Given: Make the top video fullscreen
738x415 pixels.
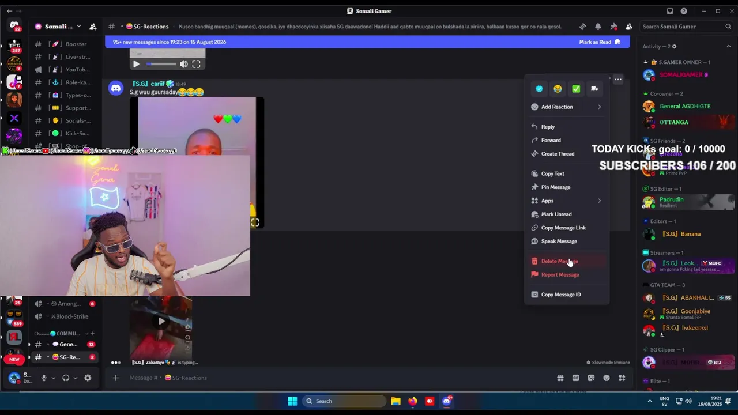Looking at the screenshot, I should pos(196,65).
